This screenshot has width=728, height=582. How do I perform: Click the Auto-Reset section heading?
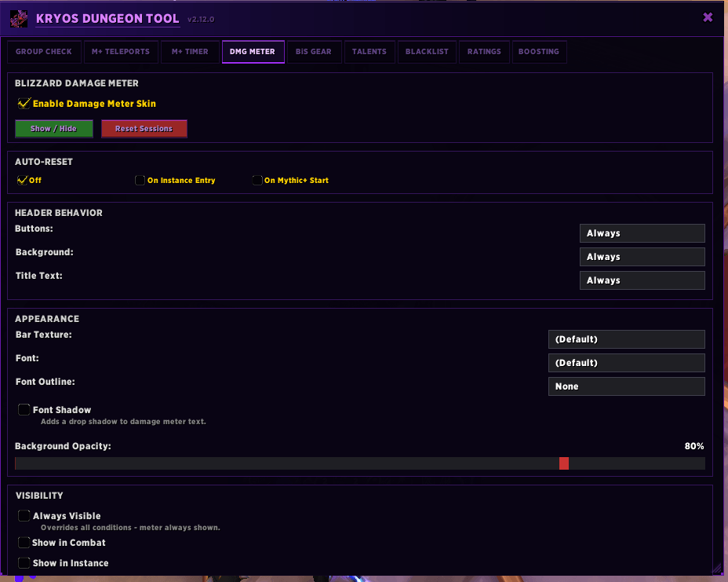pos(44,162)
